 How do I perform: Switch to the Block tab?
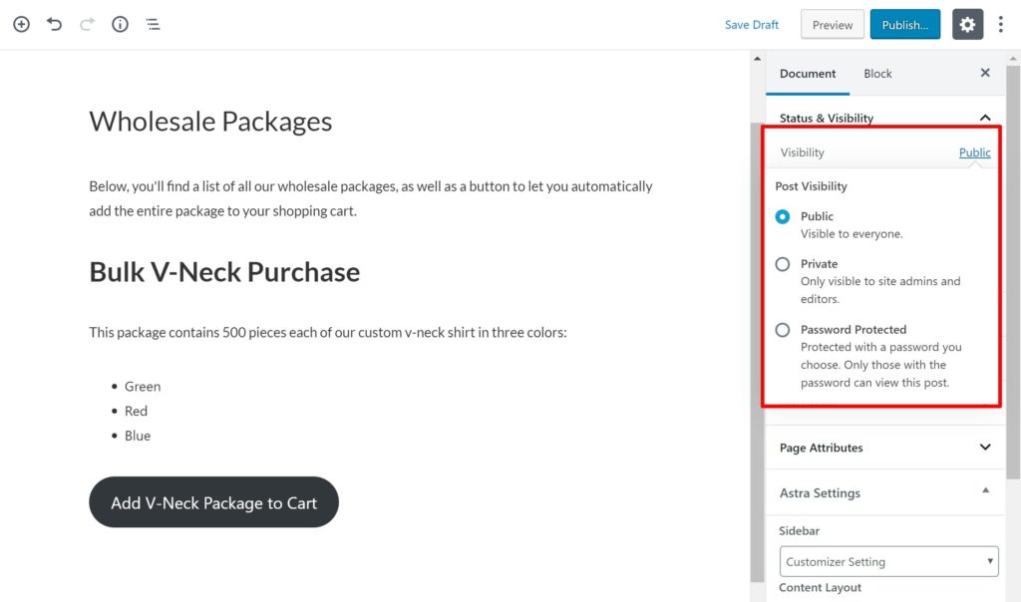coord(877,73)
